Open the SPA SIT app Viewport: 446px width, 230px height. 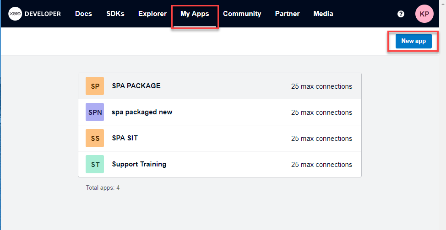[x=220, y=138]
